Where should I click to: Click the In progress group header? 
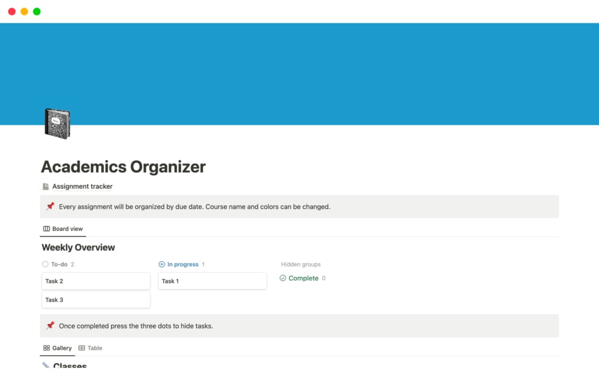[x=183, y=265]
